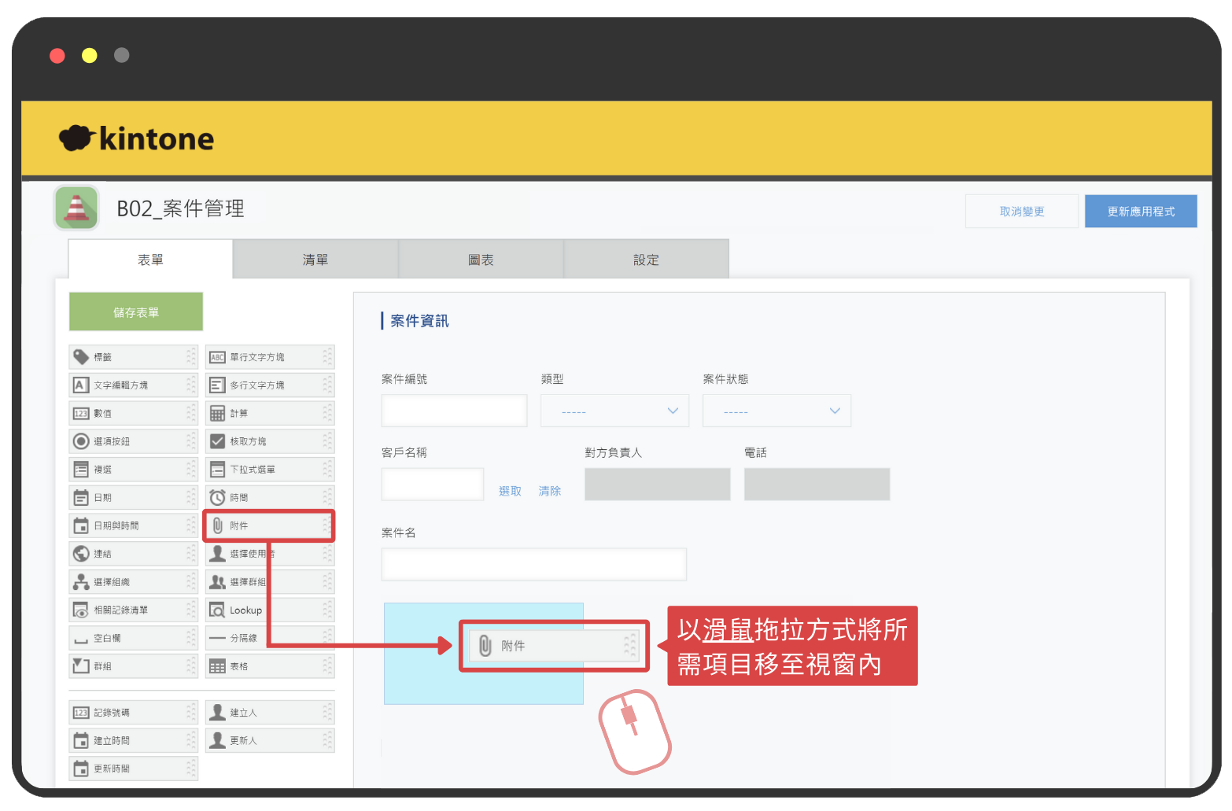Pick the 選擇組織 organization field icon
The width and height of the screenshot is (1232, 811).
(80, 582)
